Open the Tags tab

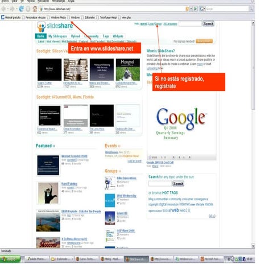pyautogui.click(x=106, y=36)
